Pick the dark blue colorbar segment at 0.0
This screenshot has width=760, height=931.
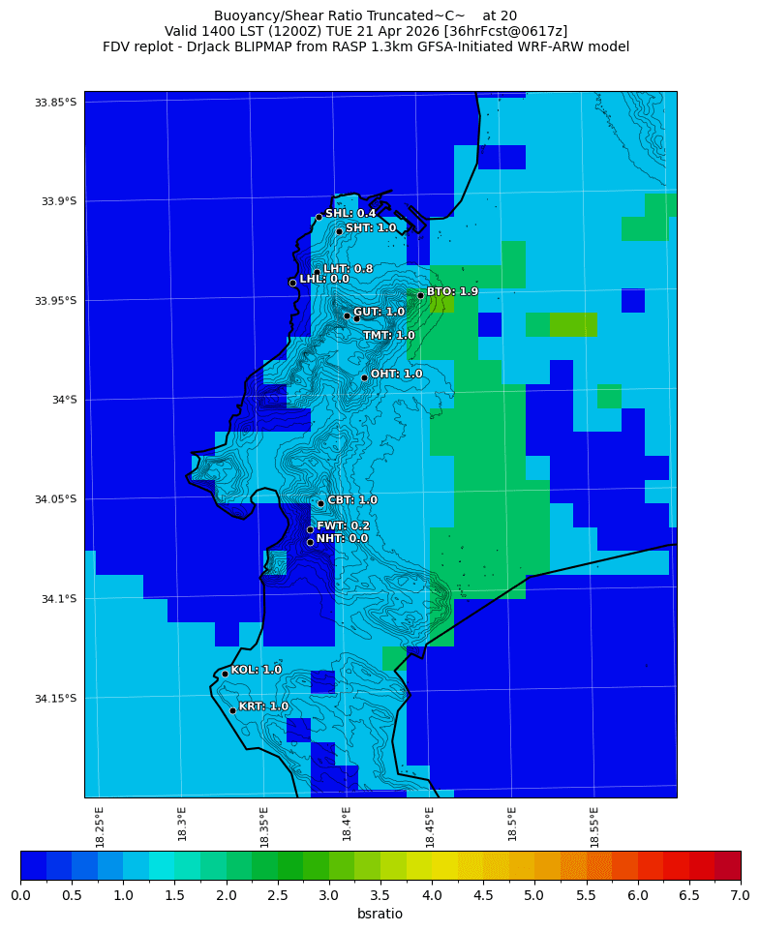tap(33, 865)
